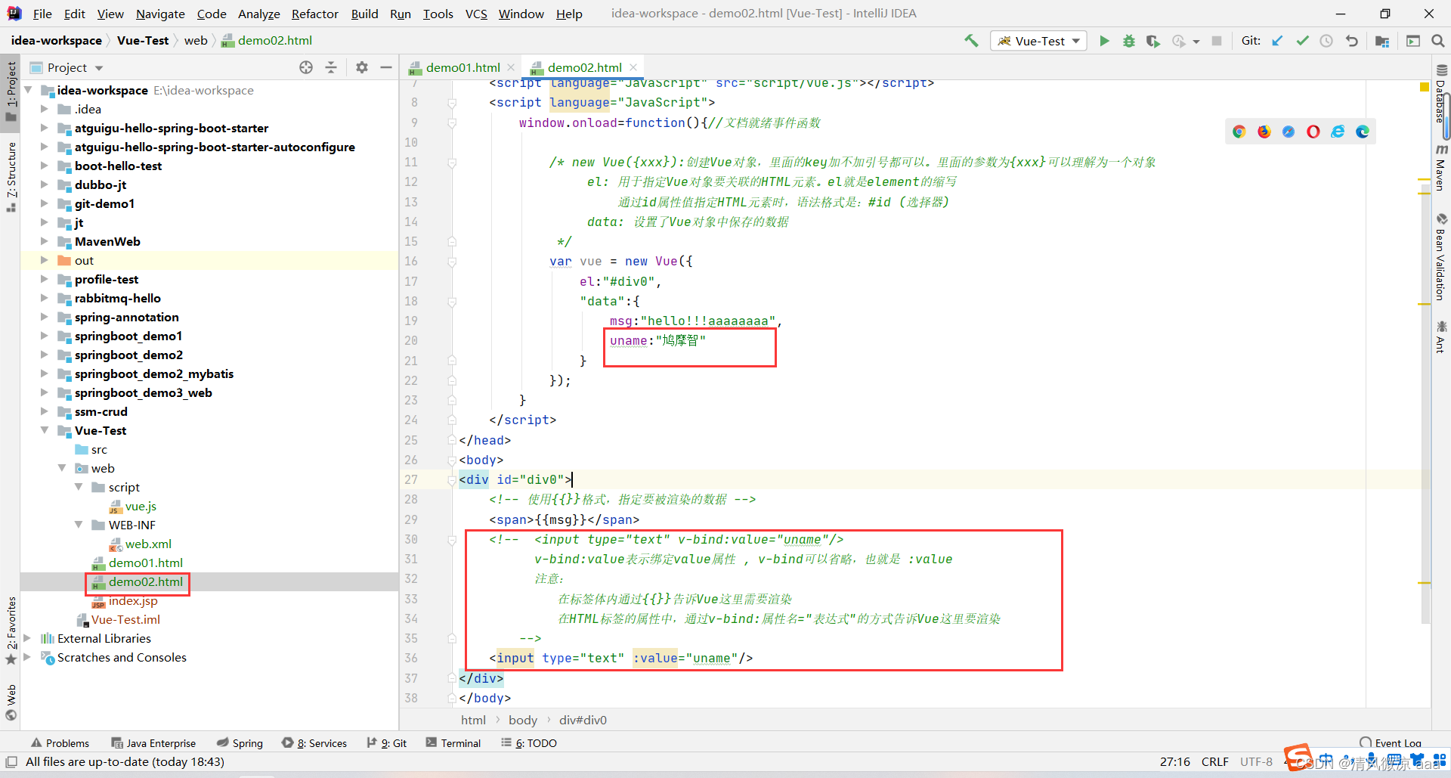Screen dimensions: 1451x778
Task: Open page in Internet Explorer icon
Action: (x=1338, y=132)
